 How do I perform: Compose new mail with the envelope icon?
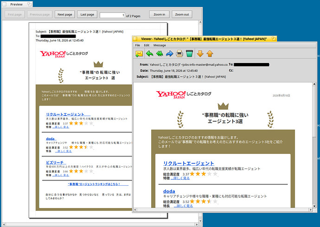pos(139,54)
